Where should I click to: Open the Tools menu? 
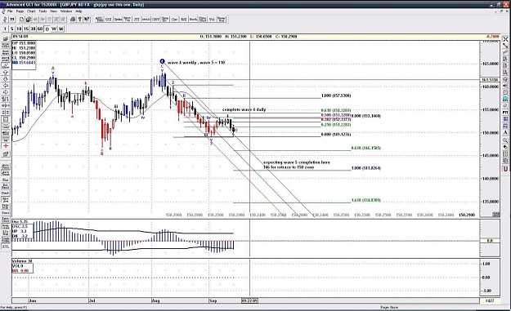coord(43,11)
